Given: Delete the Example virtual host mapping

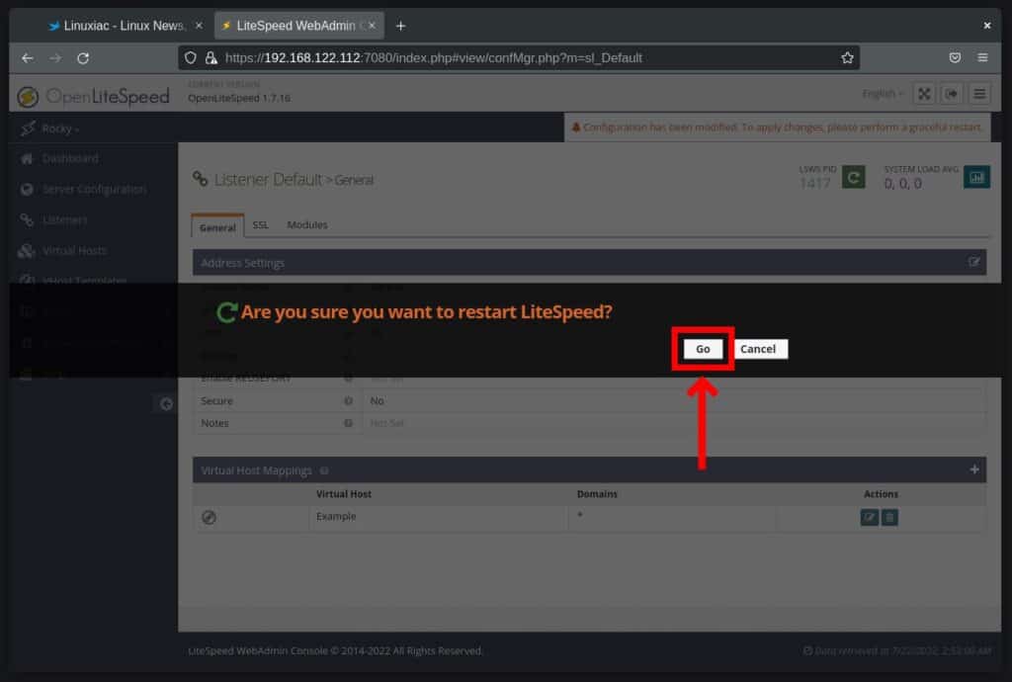Looking at the screenshot, I should click(x=889, y=518).
